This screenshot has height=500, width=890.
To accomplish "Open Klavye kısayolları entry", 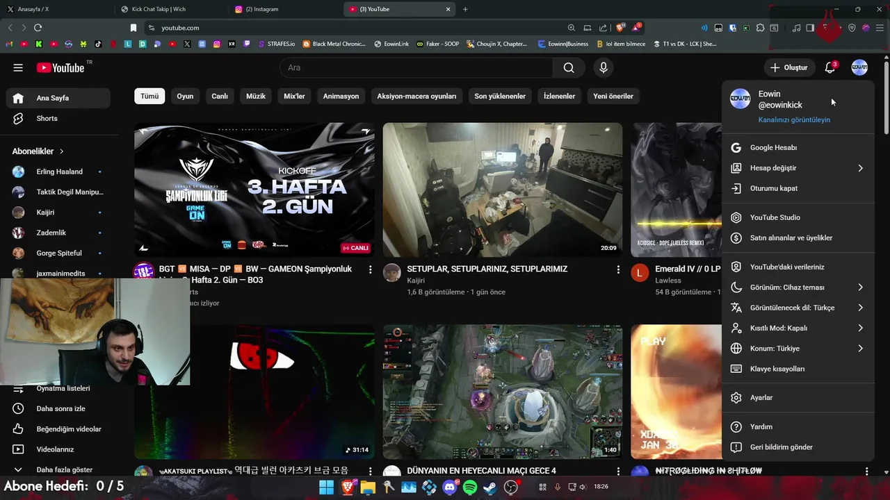I will pos(798,369).
